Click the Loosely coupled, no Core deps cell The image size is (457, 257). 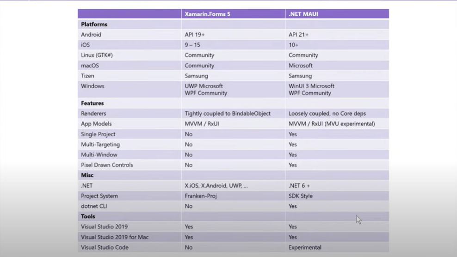(327, 114)
